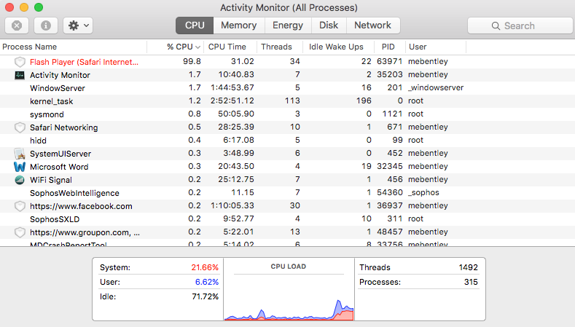The width and height of the screenshot is (575, 327).
Task: Sort by Process Name column header
Action: tap(74, 47)
